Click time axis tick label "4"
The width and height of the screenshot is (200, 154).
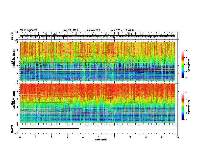point(83,137)
